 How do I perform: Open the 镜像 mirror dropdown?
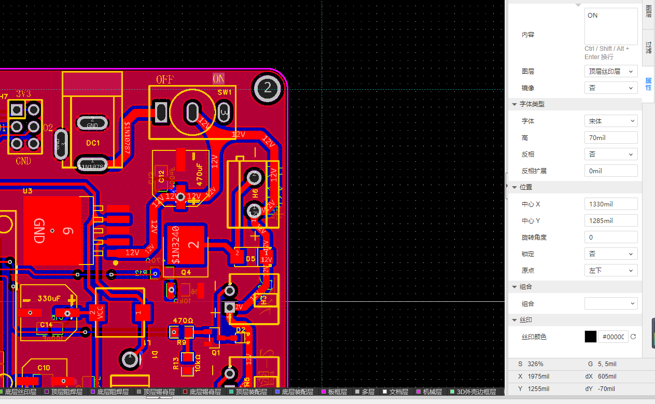pos(610,88)
